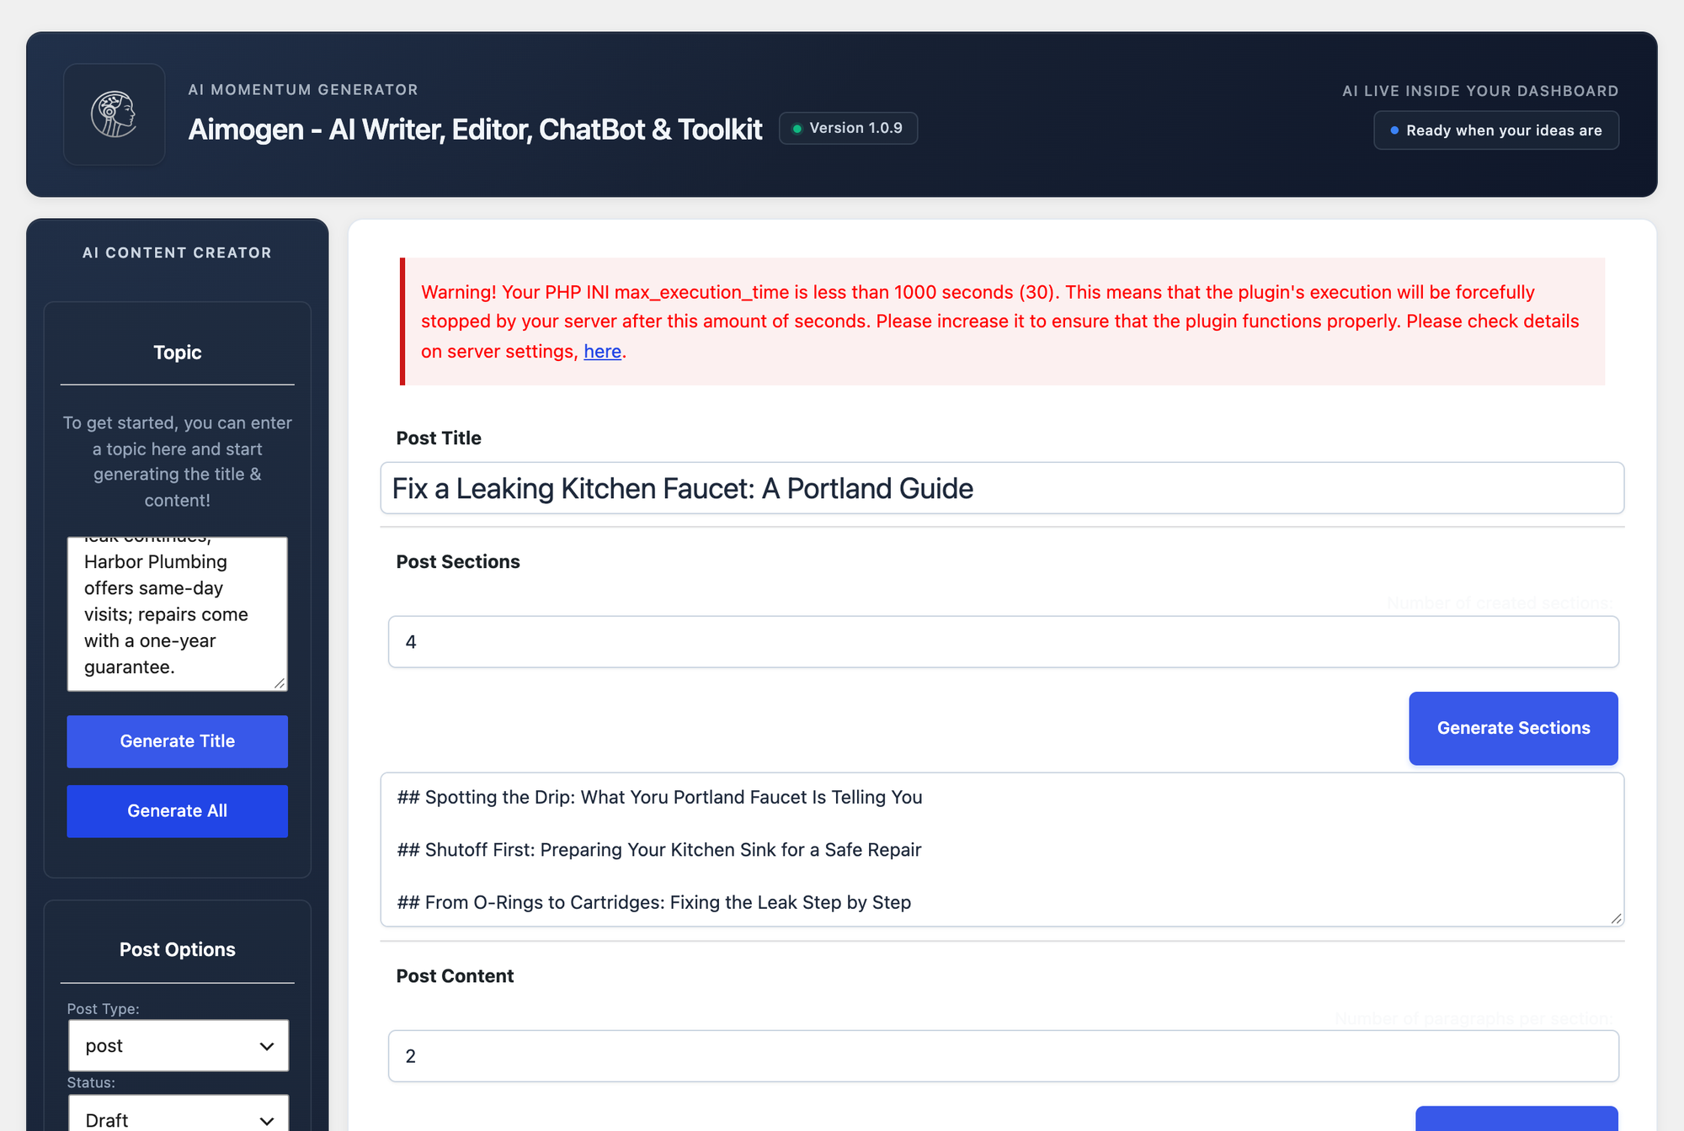The width and height of the screenshot is (1684, 1131).
Task: Click the Aimogen AI head logo icon
Action: click(x=114, y=114)
